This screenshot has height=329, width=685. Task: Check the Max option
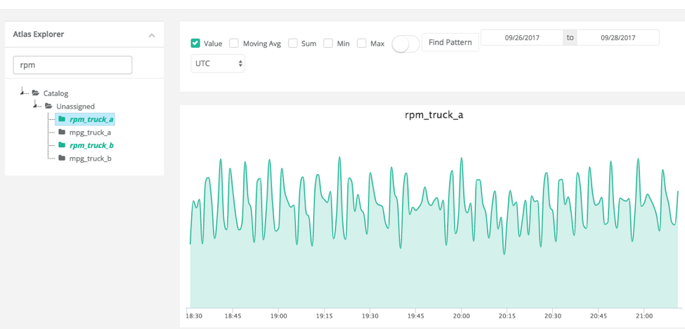(362, 43)
